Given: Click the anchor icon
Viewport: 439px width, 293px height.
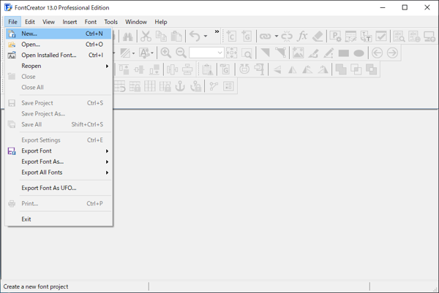Looking at the screenshot, I should (x=180, y=86).
